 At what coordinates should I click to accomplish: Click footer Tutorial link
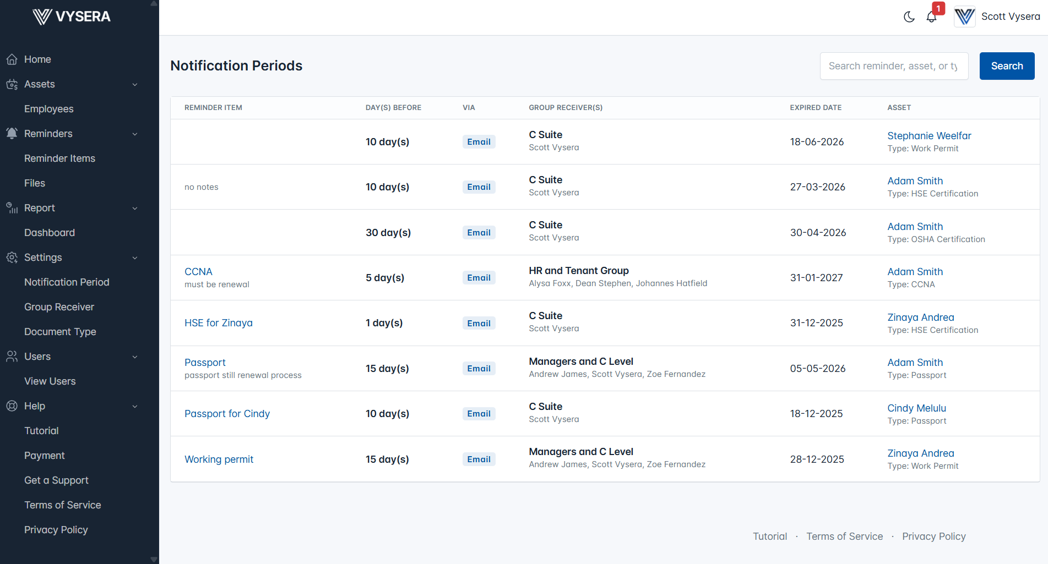click(770, 536)
